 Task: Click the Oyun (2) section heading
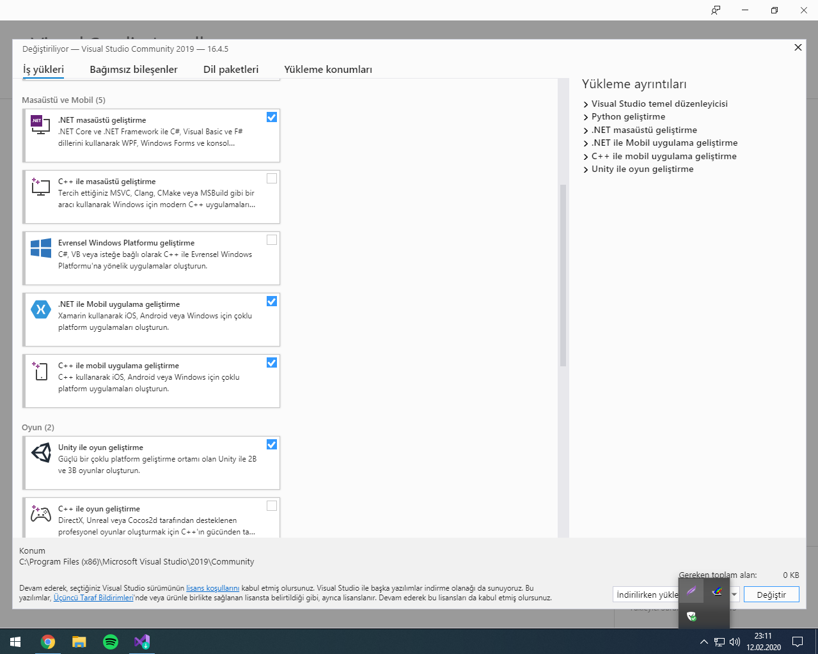[38, 427]
